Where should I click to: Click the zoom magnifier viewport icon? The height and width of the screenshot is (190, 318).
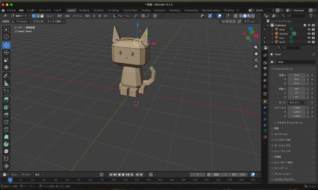pos(256,47)
